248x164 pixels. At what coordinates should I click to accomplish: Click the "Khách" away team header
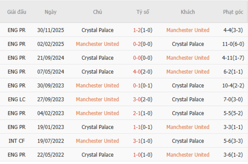point(188,12)
